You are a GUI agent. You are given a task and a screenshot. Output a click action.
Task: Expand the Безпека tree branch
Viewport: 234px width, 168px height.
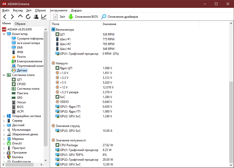(x=4, y=157)
